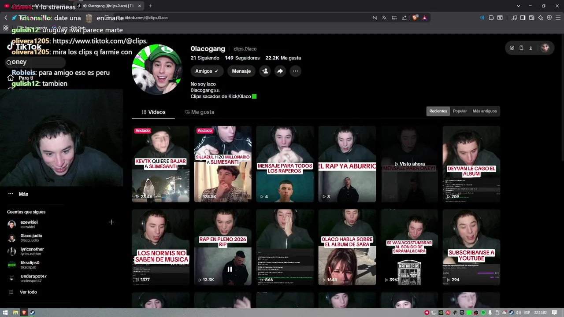Open the user avatar menu at top right

point(545,48)
